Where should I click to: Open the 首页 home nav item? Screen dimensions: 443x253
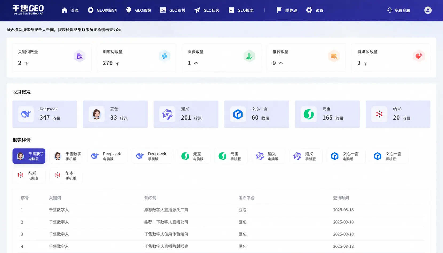coord(70,10)
